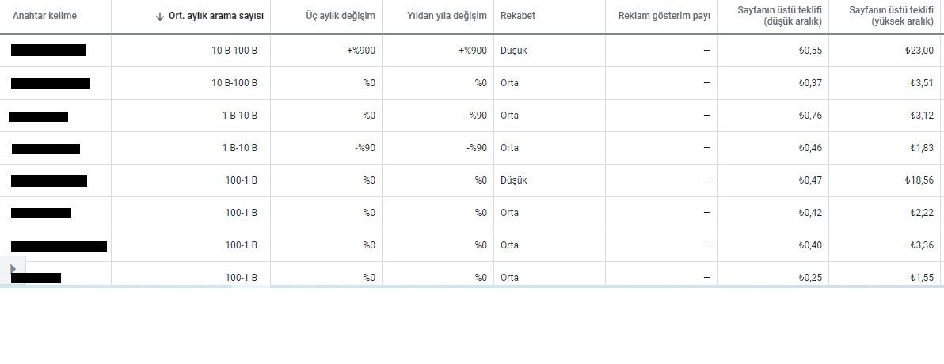Click the -%90 three-month change cell

pyautogui.click(x=365, y=148)
